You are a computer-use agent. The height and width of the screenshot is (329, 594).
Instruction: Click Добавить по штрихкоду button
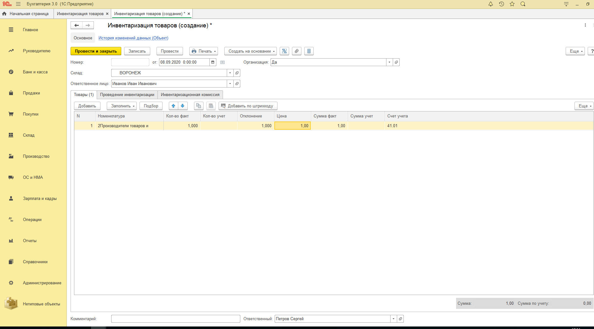click(x=248, y=106)
